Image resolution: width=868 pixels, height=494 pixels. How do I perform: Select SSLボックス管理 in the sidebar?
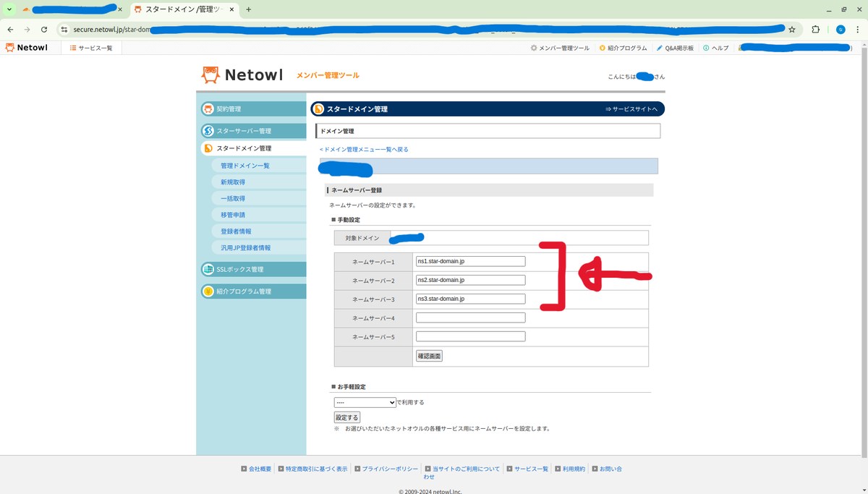253,269
